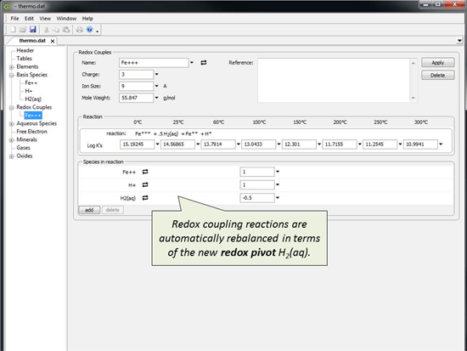Click the Print toolbar icon

[x=79, y=30]
